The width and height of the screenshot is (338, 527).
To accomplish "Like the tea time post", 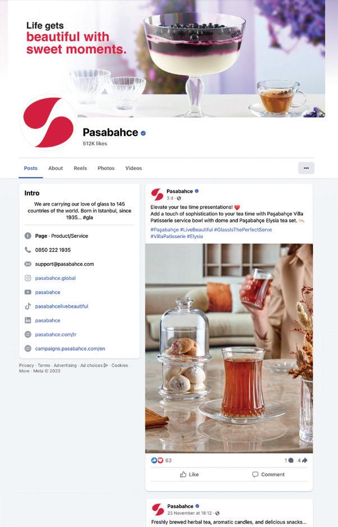I will point(189,474).
